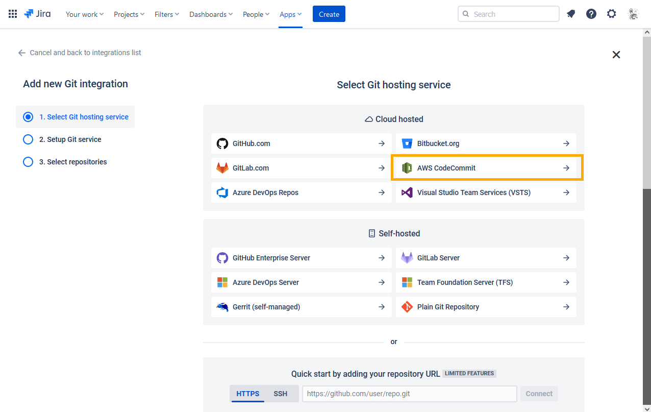Click the arrow on Azure DevOps Server row
The width and height of the screenshot is (651, 412).
pyautogui.click(x=382, y=282)
